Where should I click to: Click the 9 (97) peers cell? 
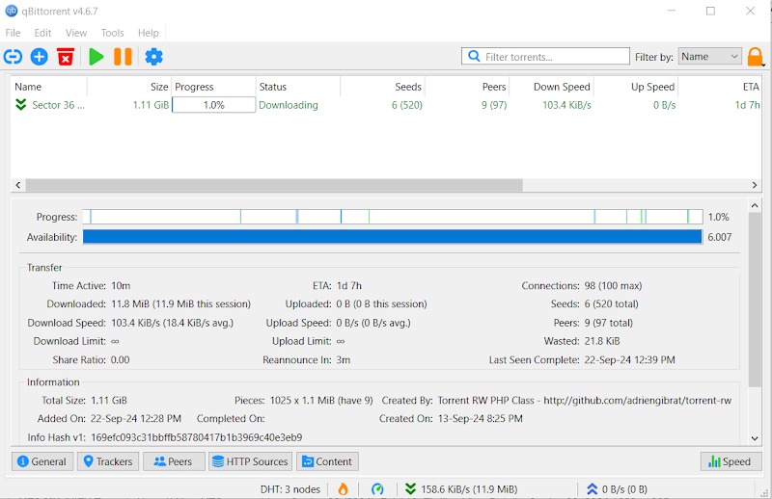click(494, 105)
